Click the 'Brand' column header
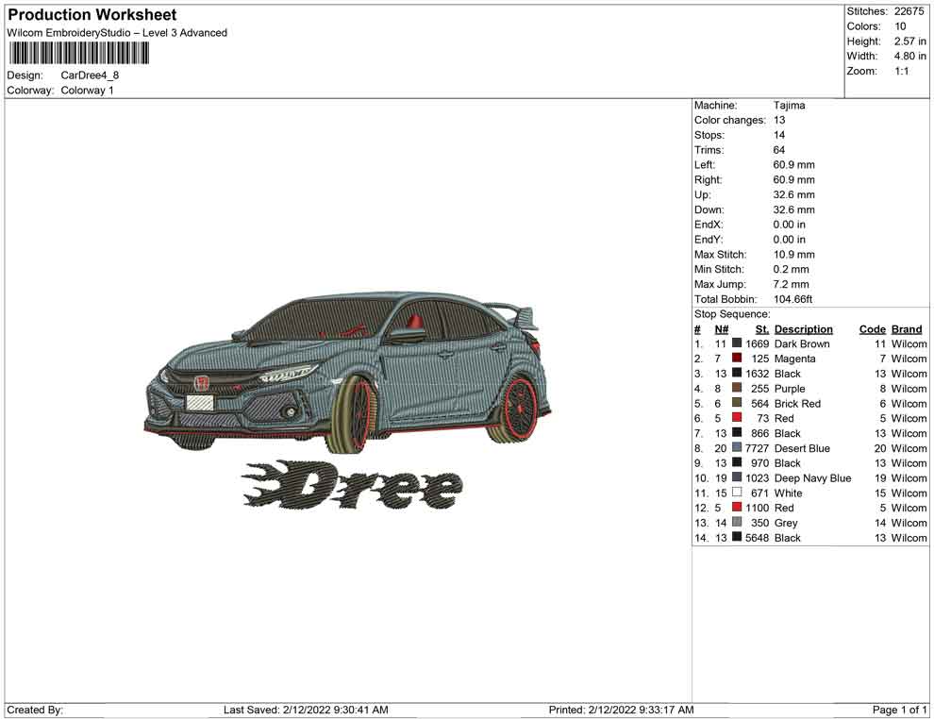The width and height of the screenshot is (934, 719). [907, 328]
